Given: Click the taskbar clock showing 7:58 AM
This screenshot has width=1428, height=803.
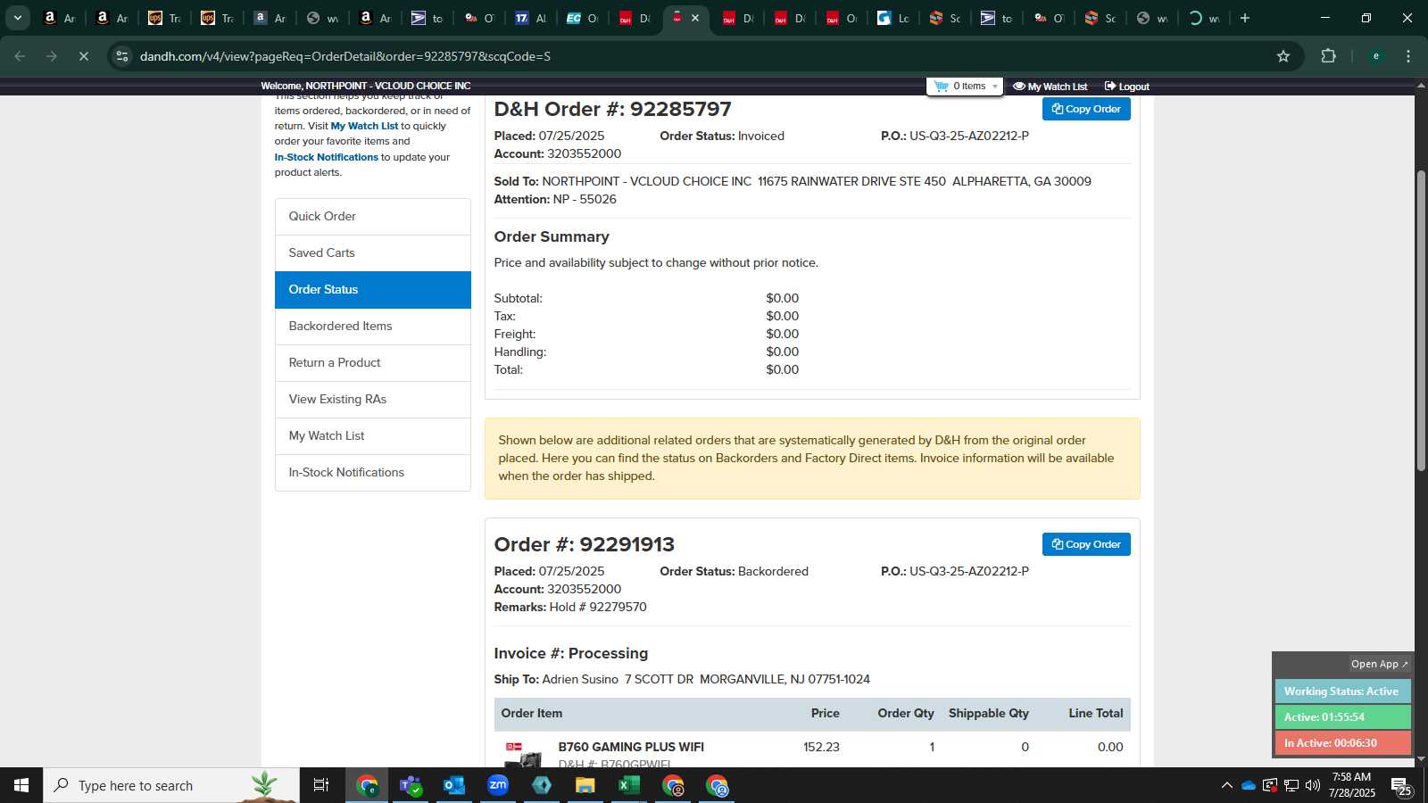Looking at the screenshot, I should pos(1351,785).
